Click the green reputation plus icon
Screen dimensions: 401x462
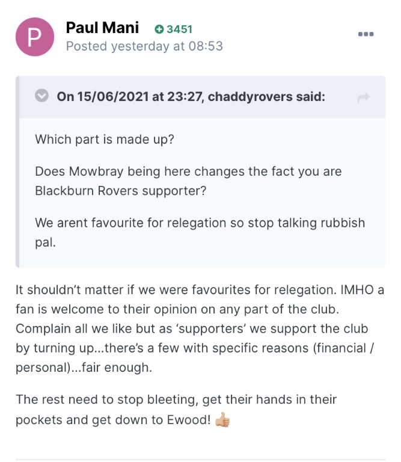pyautogui.click(x=159, y=29)
